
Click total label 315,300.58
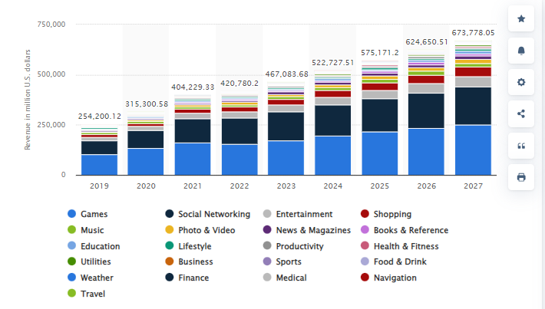(x=147, y=104)
